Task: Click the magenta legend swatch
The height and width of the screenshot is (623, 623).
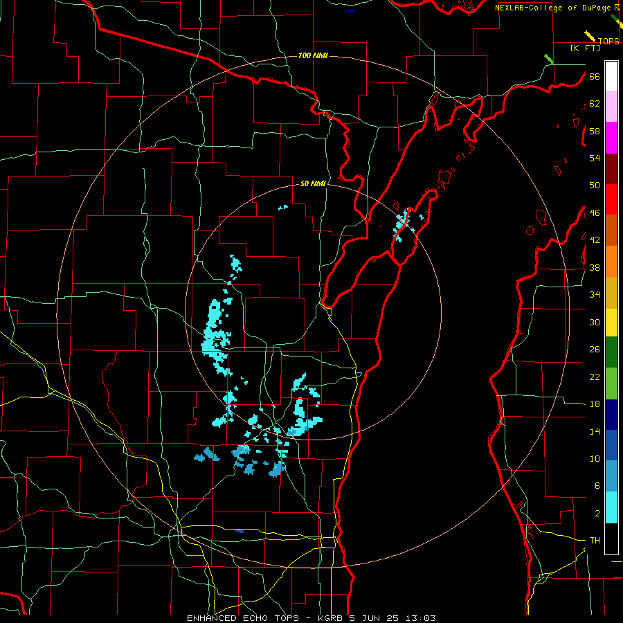Action: pos(611,138)
